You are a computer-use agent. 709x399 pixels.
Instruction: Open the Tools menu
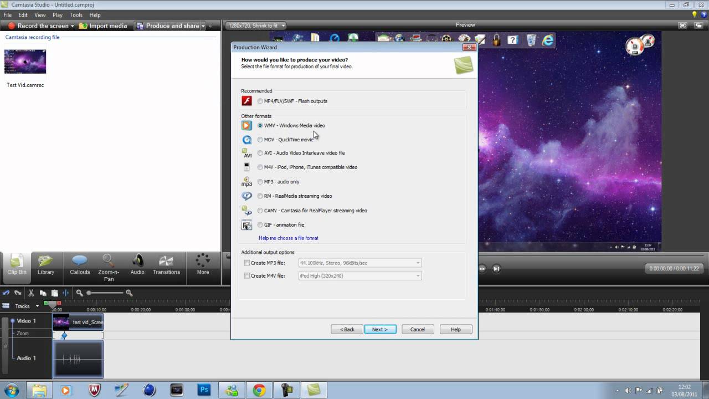pos(76,15)
